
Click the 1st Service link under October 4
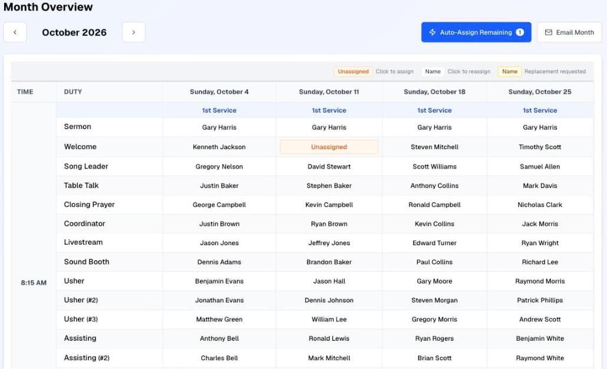pos(219,110)
